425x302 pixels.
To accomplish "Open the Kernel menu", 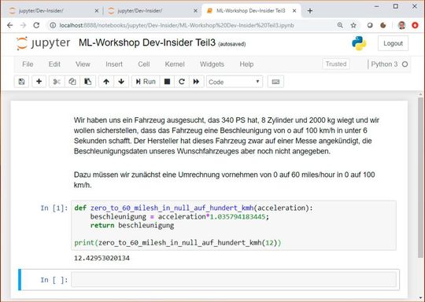I will pos(175,64).
